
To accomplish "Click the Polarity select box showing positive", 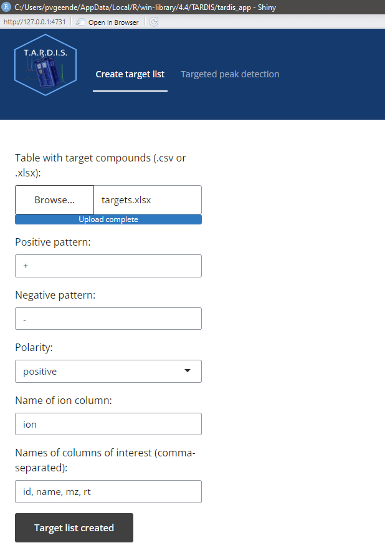I will point(100,371).
